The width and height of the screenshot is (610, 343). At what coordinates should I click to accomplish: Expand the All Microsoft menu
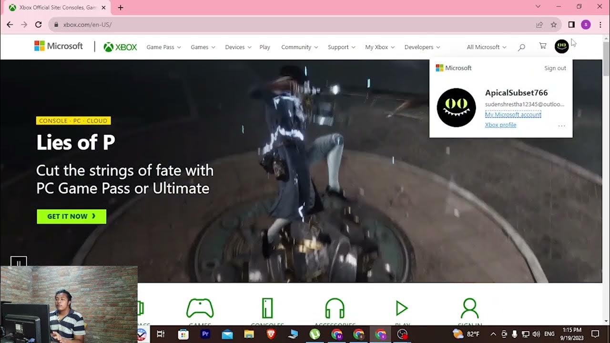pos(487,47)
